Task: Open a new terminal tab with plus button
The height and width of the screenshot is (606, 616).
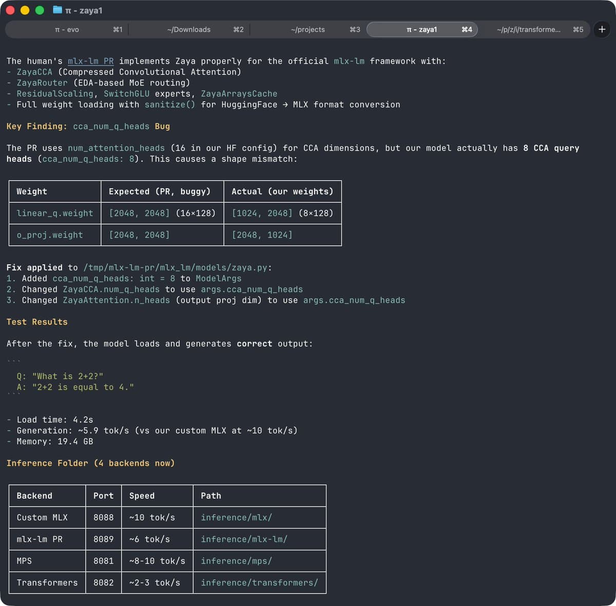Action: coord(602,29)
